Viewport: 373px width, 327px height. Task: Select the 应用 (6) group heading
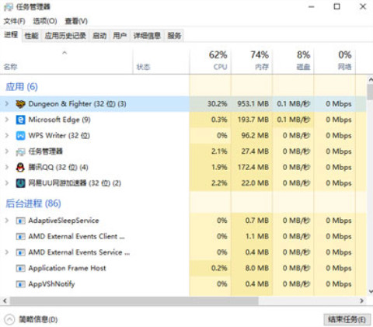click(22, 87)
